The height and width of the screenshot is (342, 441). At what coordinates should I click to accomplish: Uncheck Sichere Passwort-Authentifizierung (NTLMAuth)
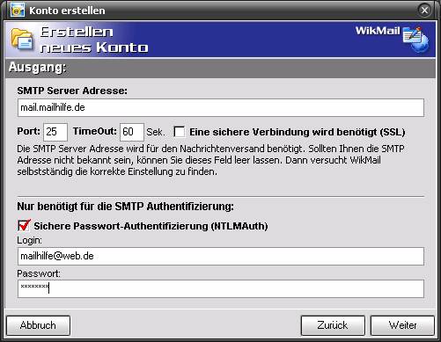24,225
